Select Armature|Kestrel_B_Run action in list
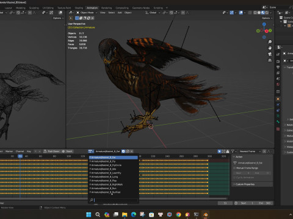 coord(114,189)
